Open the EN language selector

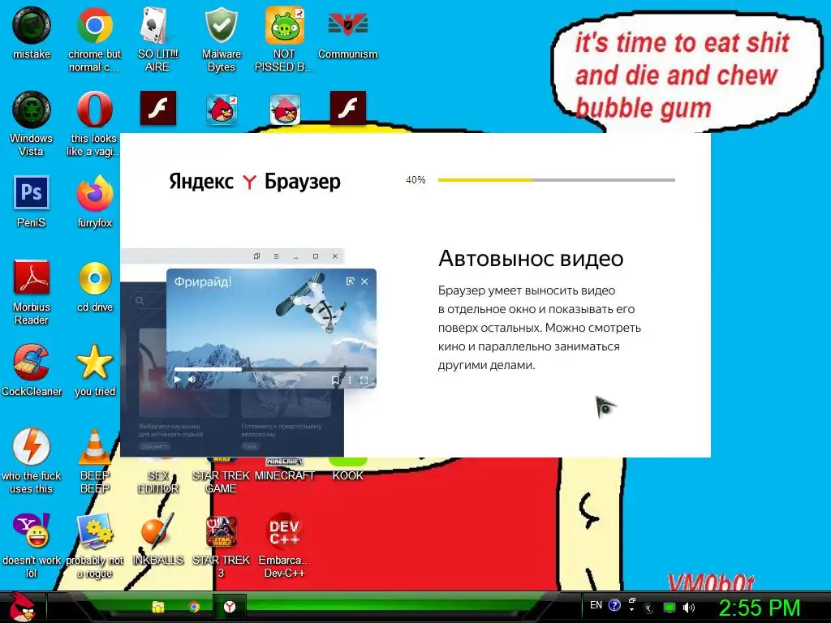click(x=596, y=605)
